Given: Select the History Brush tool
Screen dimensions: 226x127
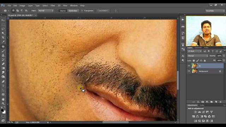Looking at the screenshot, I should pos(3,60).
